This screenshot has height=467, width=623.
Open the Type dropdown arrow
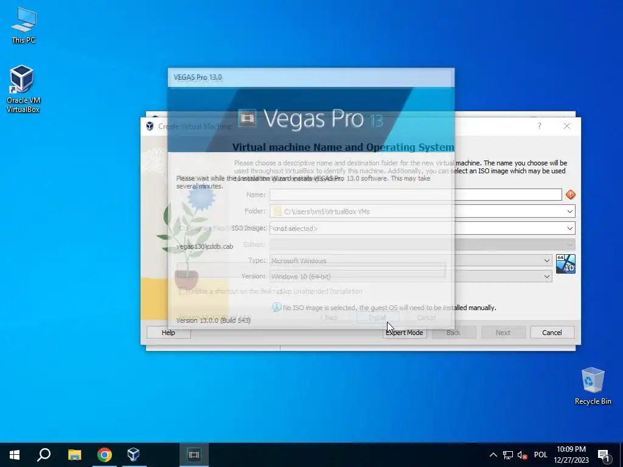(547, 260)
